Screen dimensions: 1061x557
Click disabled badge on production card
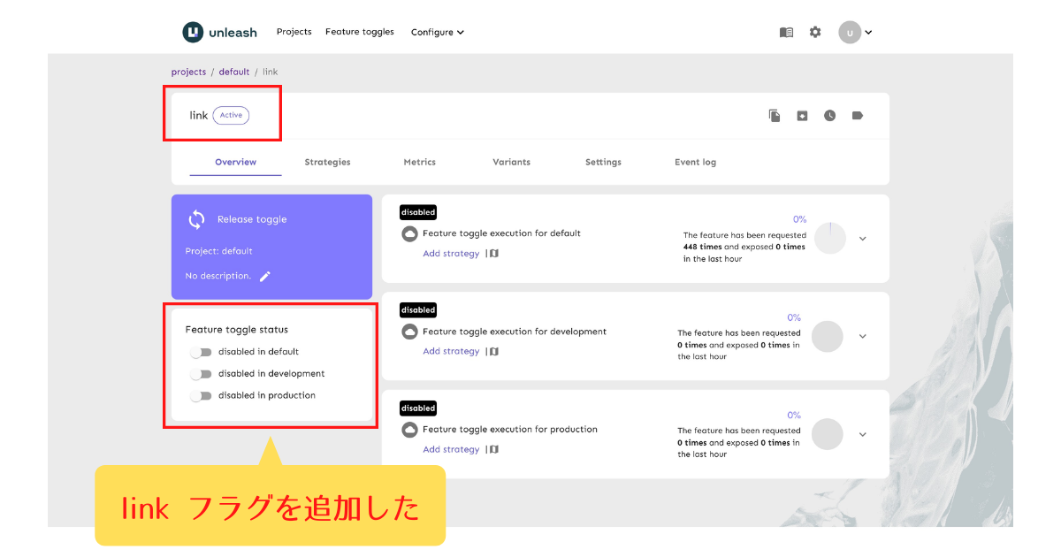tap(418, 408)
